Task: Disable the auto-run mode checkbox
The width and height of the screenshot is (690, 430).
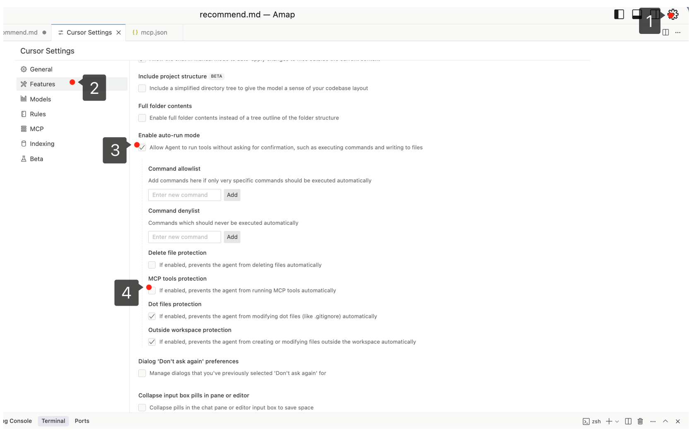Action: (142, 148)
